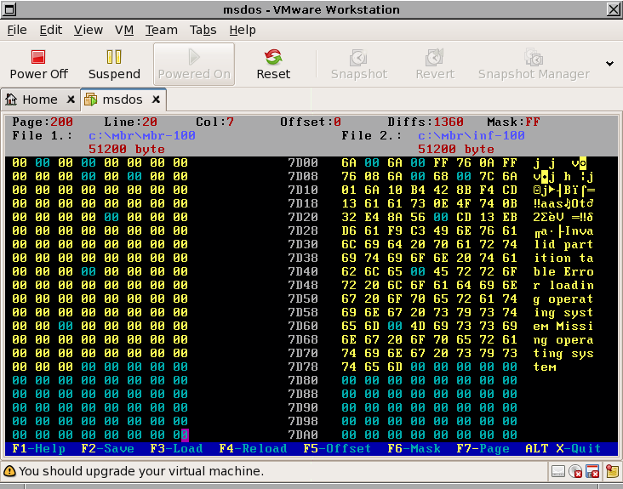Click the Reset toolbar icon
623x489 pixels.
click(x=273, y=57)
